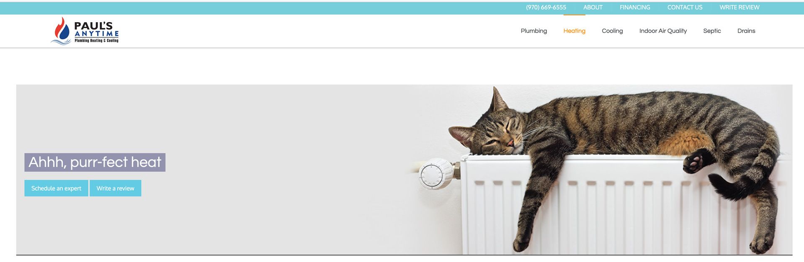804x262 pixels.
Task: Open the About page
Action: (x=593, y=8)
